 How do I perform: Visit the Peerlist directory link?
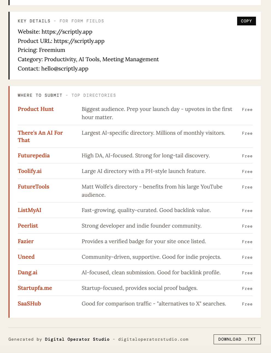click(28, 226)
